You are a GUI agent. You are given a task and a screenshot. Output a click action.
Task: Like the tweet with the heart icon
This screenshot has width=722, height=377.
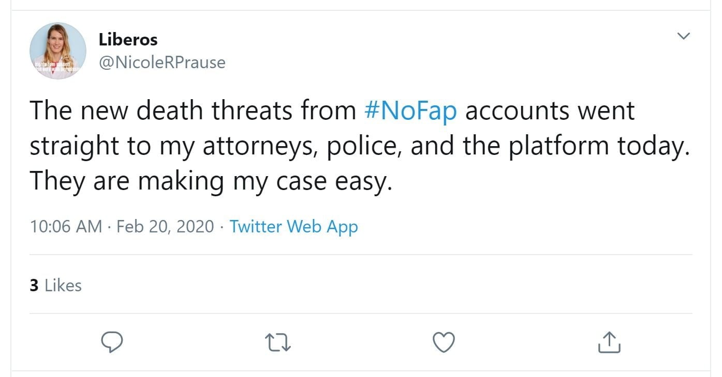click(444, 341)
